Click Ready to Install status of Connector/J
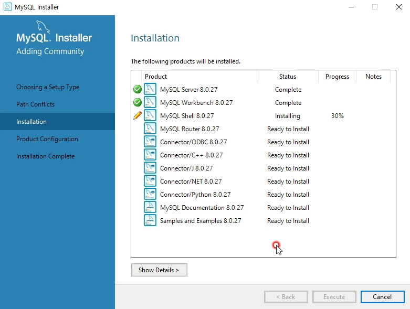This screenshot has height=309, width=410. pos(288,168)
